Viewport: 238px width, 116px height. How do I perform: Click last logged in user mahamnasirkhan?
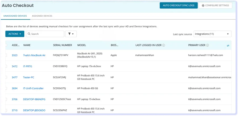144,55
